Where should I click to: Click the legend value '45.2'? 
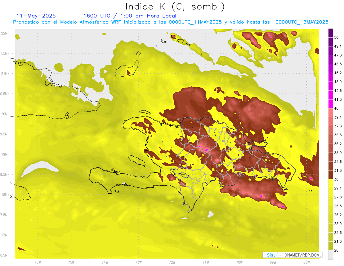point(338,73)
